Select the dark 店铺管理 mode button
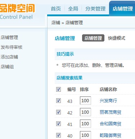 click(x=93, y=38)
